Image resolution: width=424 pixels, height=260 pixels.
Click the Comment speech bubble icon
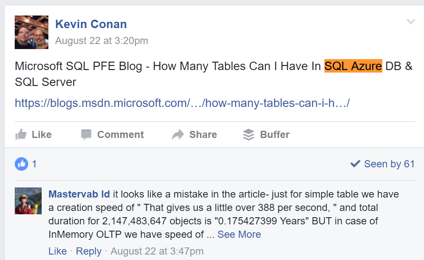click(x=86, y=135)
